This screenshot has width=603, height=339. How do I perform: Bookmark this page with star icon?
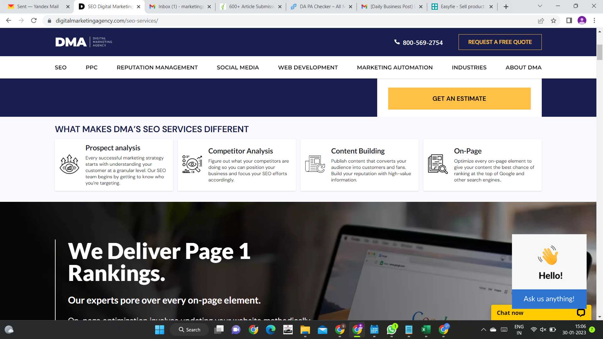553,21
